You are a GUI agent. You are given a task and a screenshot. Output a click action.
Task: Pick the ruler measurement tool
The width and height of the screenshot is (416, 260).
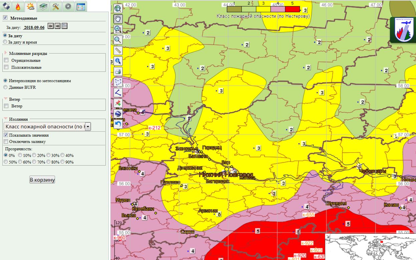(118, 50)
